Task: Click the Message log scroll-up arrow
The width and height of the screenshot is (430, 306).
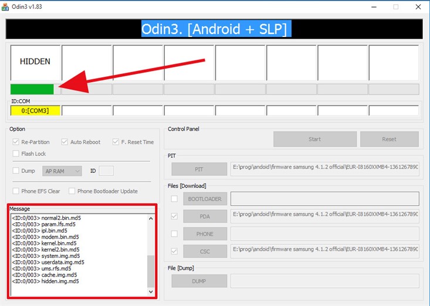Action: point(151,218)
